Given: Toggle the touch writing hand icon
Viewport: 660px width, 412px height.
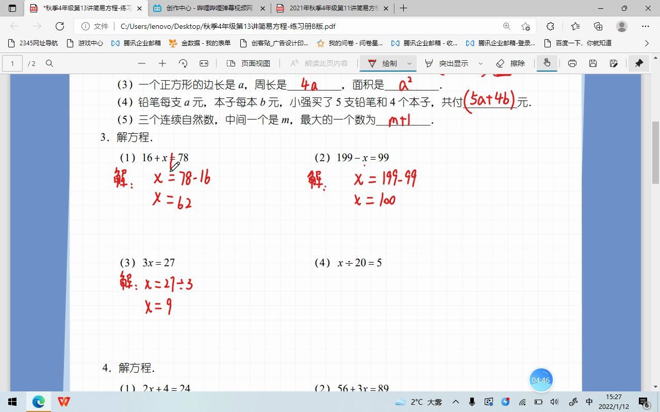Looking at the screenshot, I should [x=547, y=63].
